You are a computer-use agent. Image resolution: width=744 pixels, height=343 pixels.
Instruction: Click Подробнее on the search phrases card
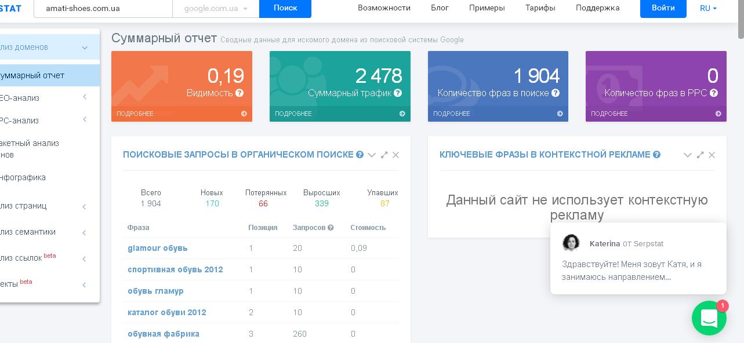click(x=451, y=114)
